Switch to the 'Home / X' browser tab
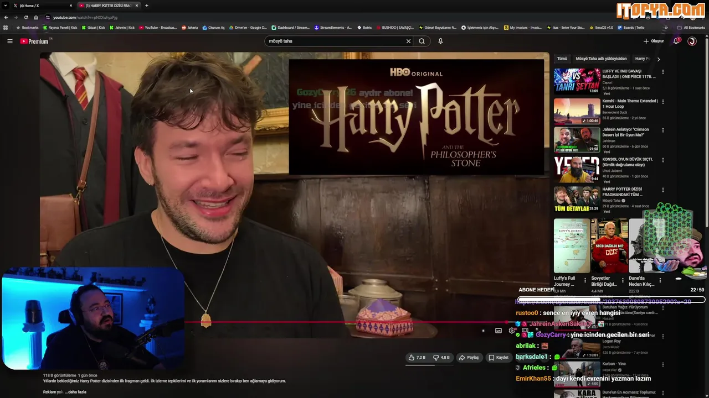This screenshot has height=398, width=709. click(x=42, y=6)
